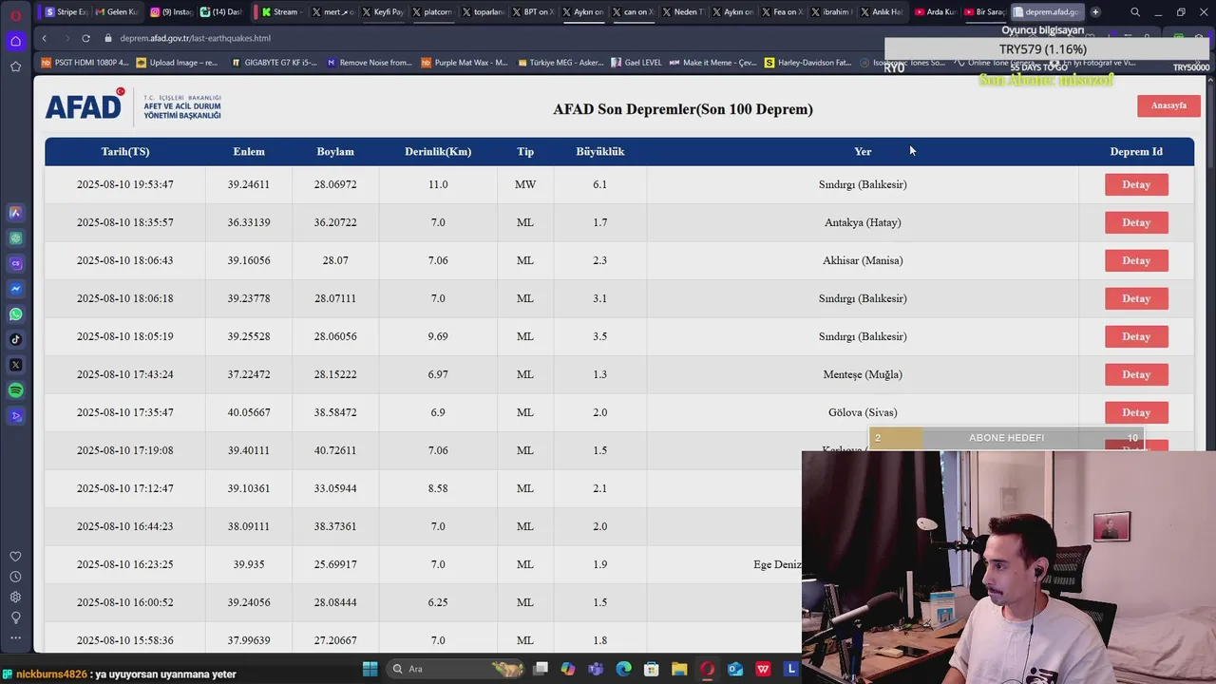Open Opera sidebar bookmarks star icon
1216x684 pixels.
[x=15, y=66]
